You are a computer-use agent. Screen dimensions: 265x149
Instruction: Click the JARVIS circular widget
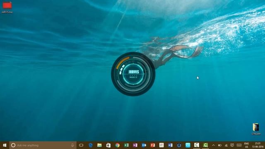click(133, 74)
